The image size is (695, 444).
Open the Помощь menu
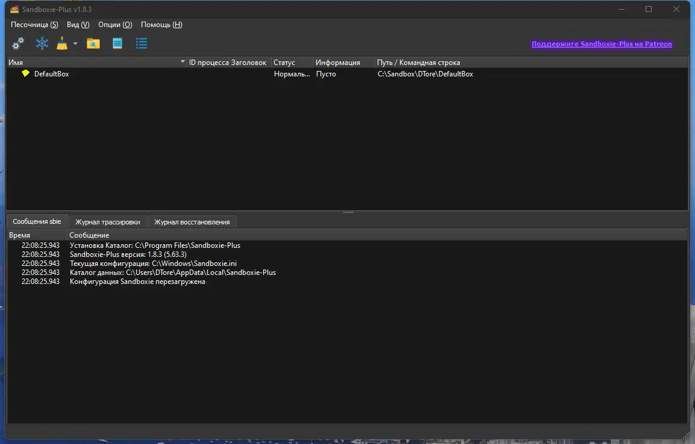pos(161,25)
